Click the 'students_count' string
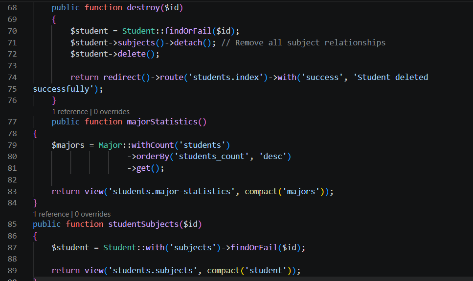The image size is (473, 281). click(x=211, y=157)
